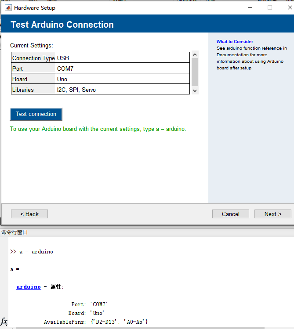
Task: Click the green 'type a = arduino' message
Action: tap(98, 129)
